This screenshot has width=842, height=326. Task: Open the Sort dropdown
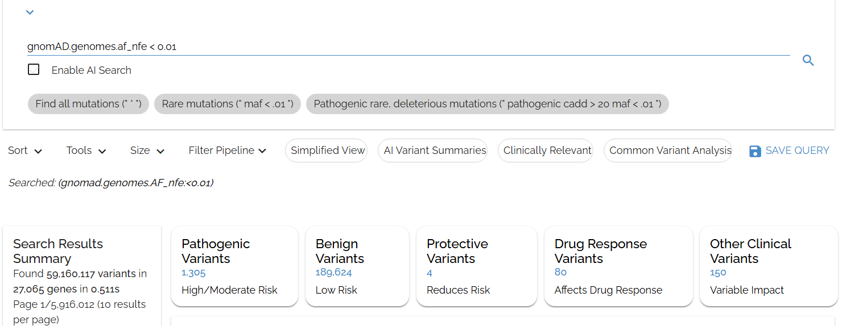click(x=25, y=151)
